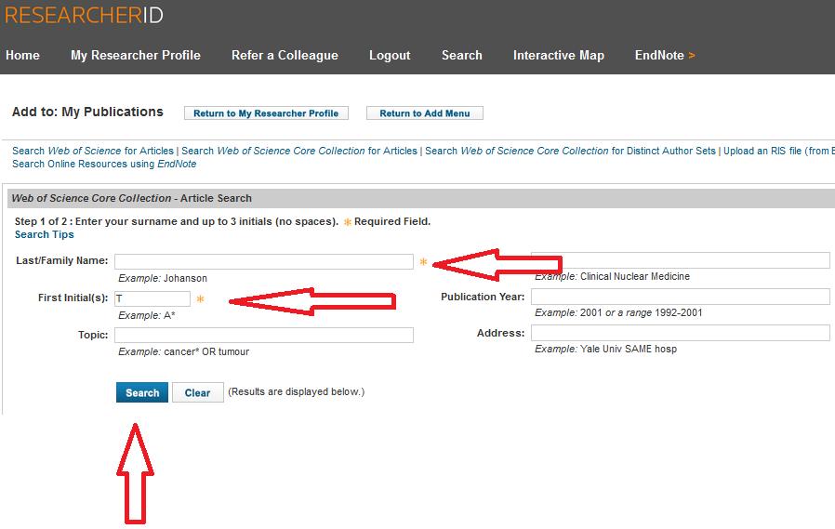Open Search in the top navigation
Screen dimensions: 835x529
click(x=462, y=56)
